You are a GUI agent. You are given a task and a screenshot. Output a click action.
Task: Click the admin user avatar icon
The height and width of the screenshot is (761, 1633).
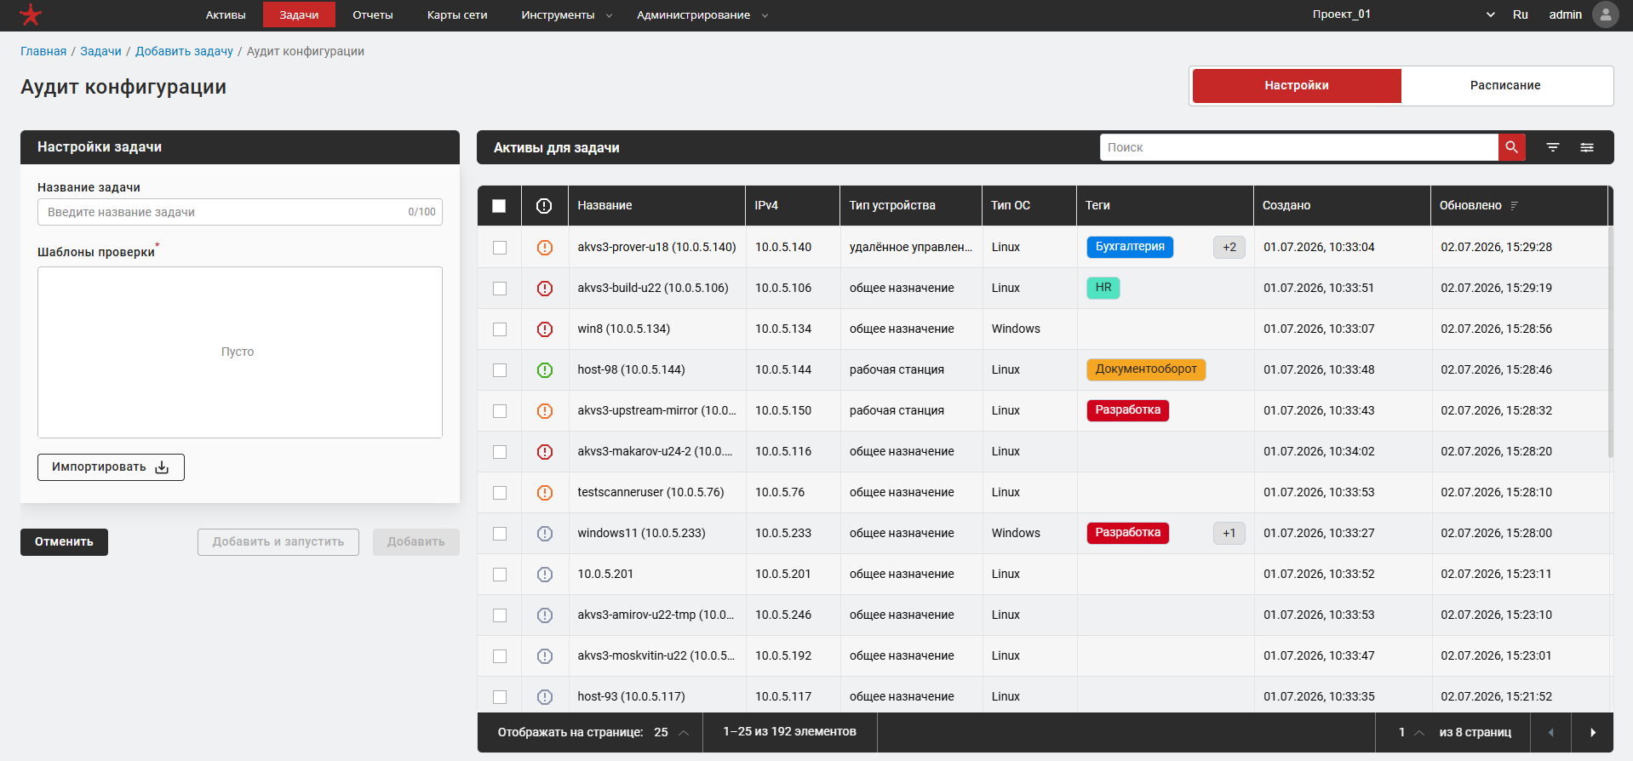point(1606,14)
